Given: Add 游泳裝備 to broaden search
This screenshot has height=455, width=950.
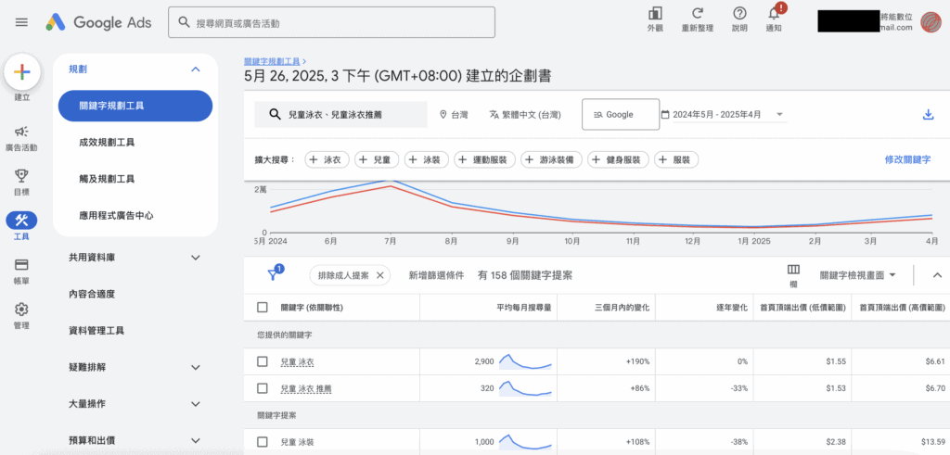Looking at the screenshot, I should tap(551, 159).
